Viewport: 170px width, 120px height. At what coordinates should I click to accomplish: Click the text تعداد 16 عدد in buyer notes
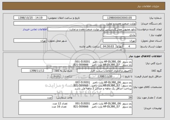point(59,107)
